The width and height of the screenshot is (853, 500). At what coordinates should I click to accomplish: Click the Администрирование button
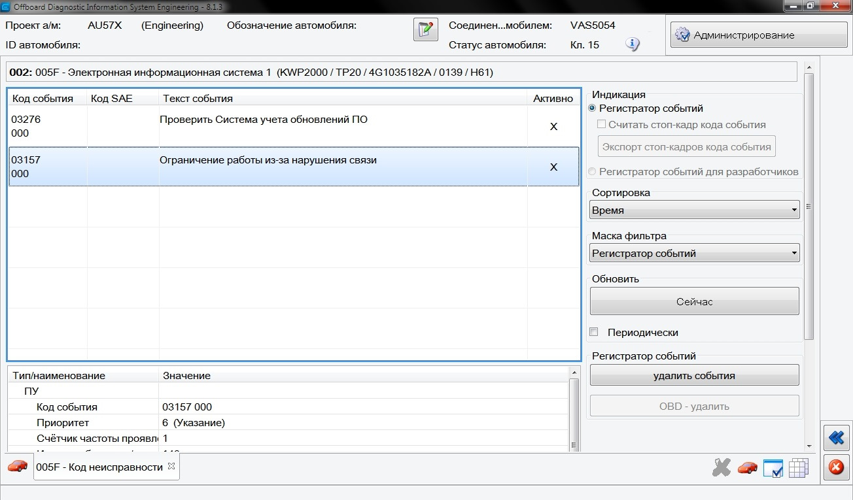[x=759, y=35]
